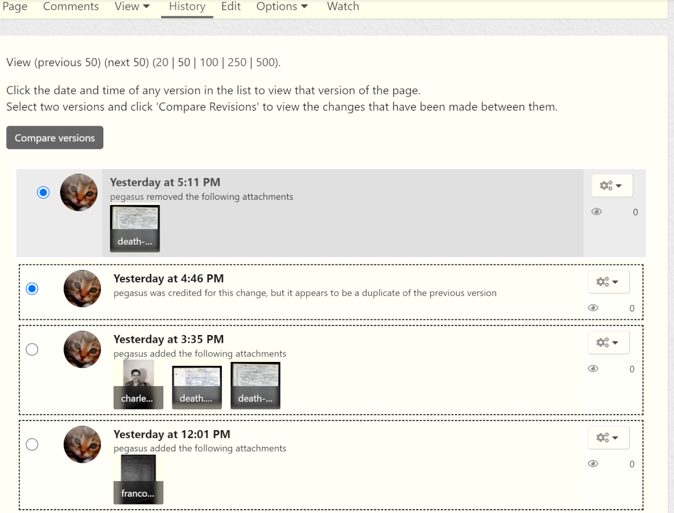Open the charle... photo attachment thumbnail
This screenshot has width=674, height=513.
coord(138,385)
